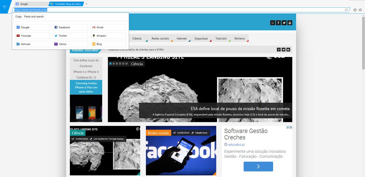This screenshot has height=177, width=365.
Task: Open the site's Facebook social icon
Action: (278, 23)
